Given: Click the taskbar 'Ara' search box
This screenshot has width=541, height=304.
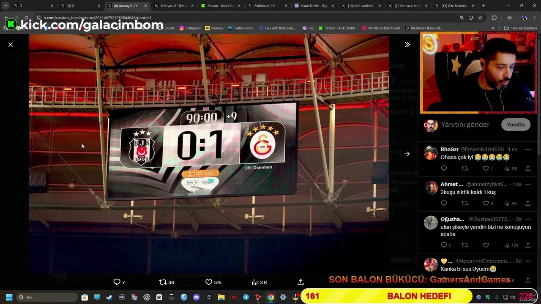Looking at the screenshot, I should 46,297.
